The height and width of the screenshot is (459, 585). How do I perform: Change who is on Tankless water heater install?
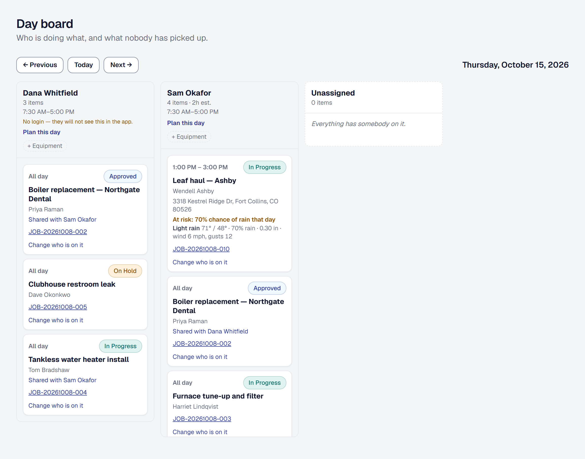56,406
